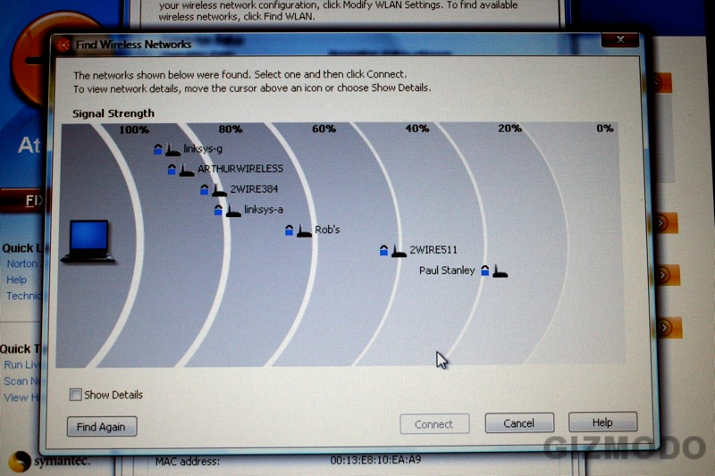Viewport: 715px width, 476px height.
Task: Click the 80% signal strength label
Action: [x=231, y=129]
